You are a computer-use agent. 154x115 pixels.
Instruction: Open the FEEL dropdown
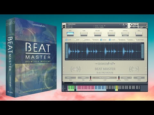point(83,78)
